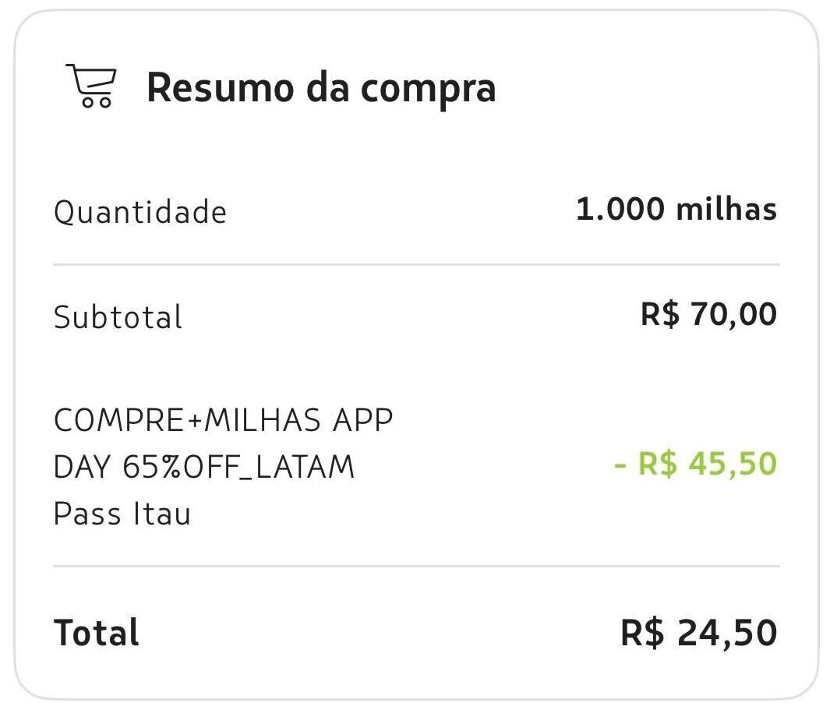Select the green R$ 45,50 discount value
The height and width of the screenshot is (703, 830).
click(x=707, y=464)
